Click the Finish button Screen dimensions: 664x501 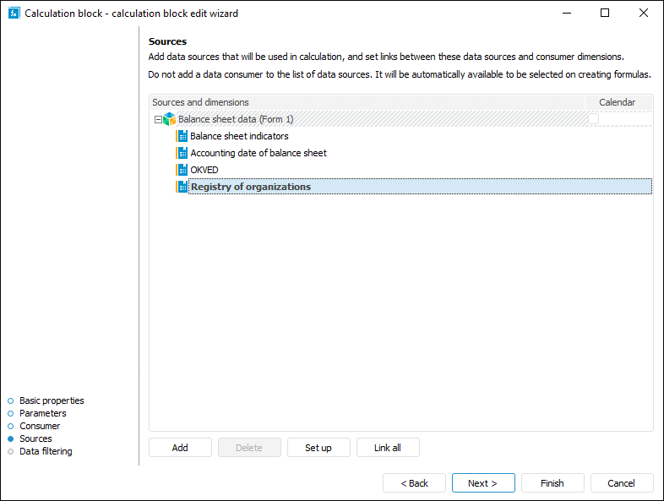tap(552, 483)
